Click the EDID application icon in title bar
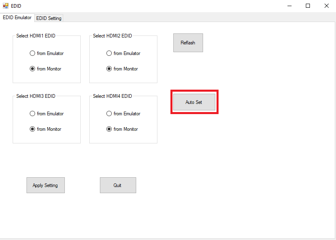The image size is (336, 240). pyautogui.click(x=6, y=6)
